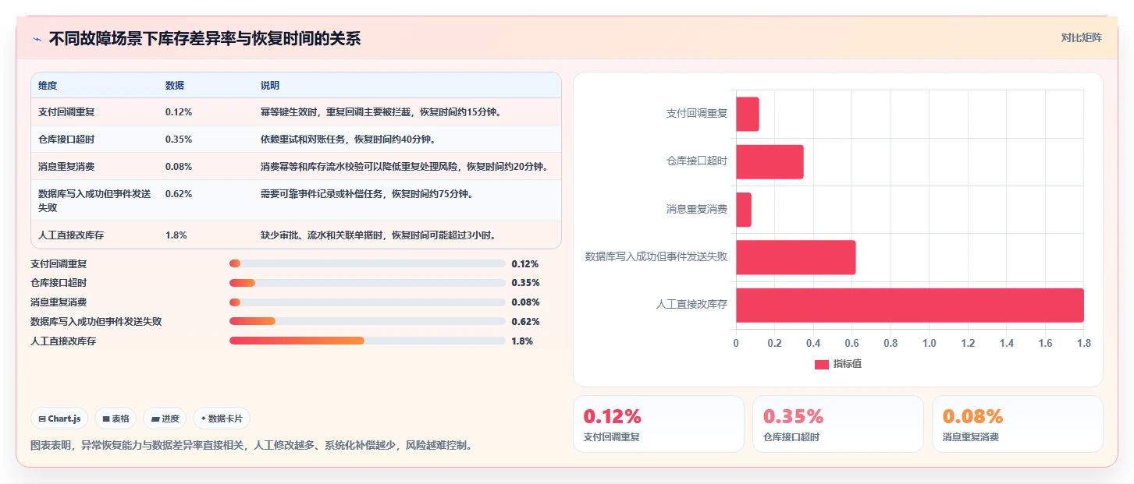Click the 人工直接改库存 table row label
The image size is (1134, 484).
pos(71,235)
